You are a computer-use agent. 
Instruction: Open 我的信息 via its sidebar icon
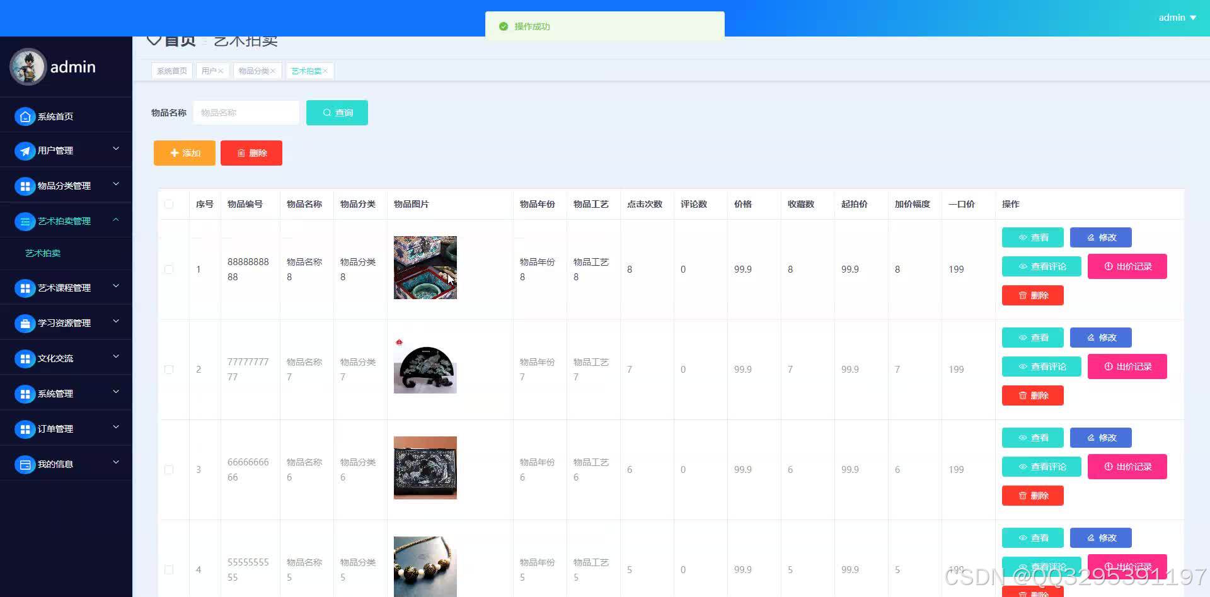[25, 464]
